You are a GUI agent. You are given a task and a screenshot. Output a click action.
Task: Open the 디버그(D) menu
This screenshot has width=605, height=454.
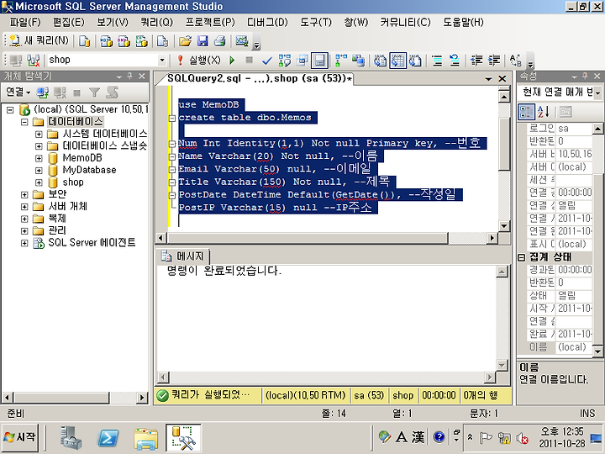267,23
